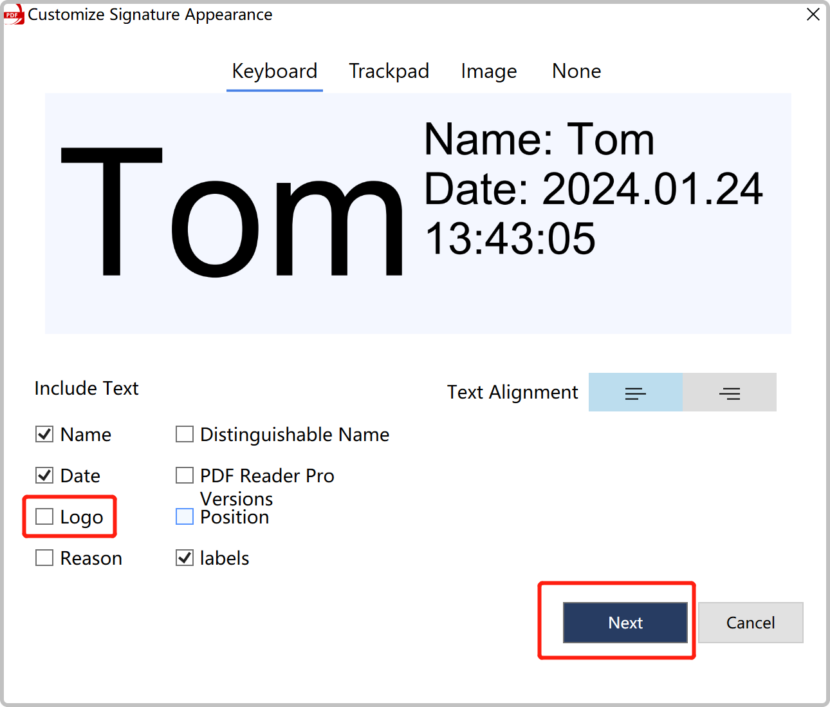Select right text alignment icon
This screenshot has height=707, width=830.
[x=730, y=392]
